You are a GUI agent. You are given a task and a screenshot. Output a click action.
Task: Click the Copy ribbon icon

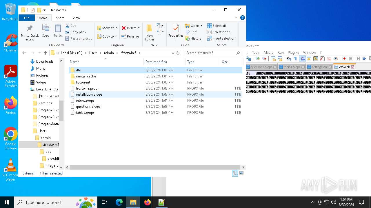click(x=46, y=31)
